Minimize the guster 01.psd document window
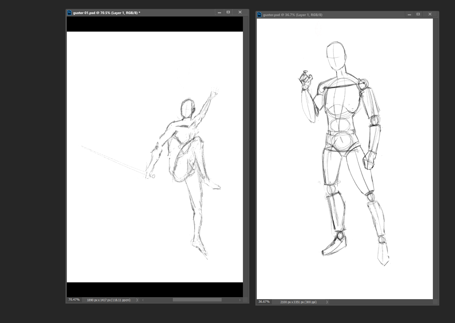 pyautogui.click(x=219, y=12)
